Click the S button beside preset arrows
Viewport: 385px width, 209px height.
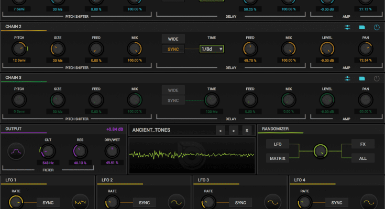246,130
